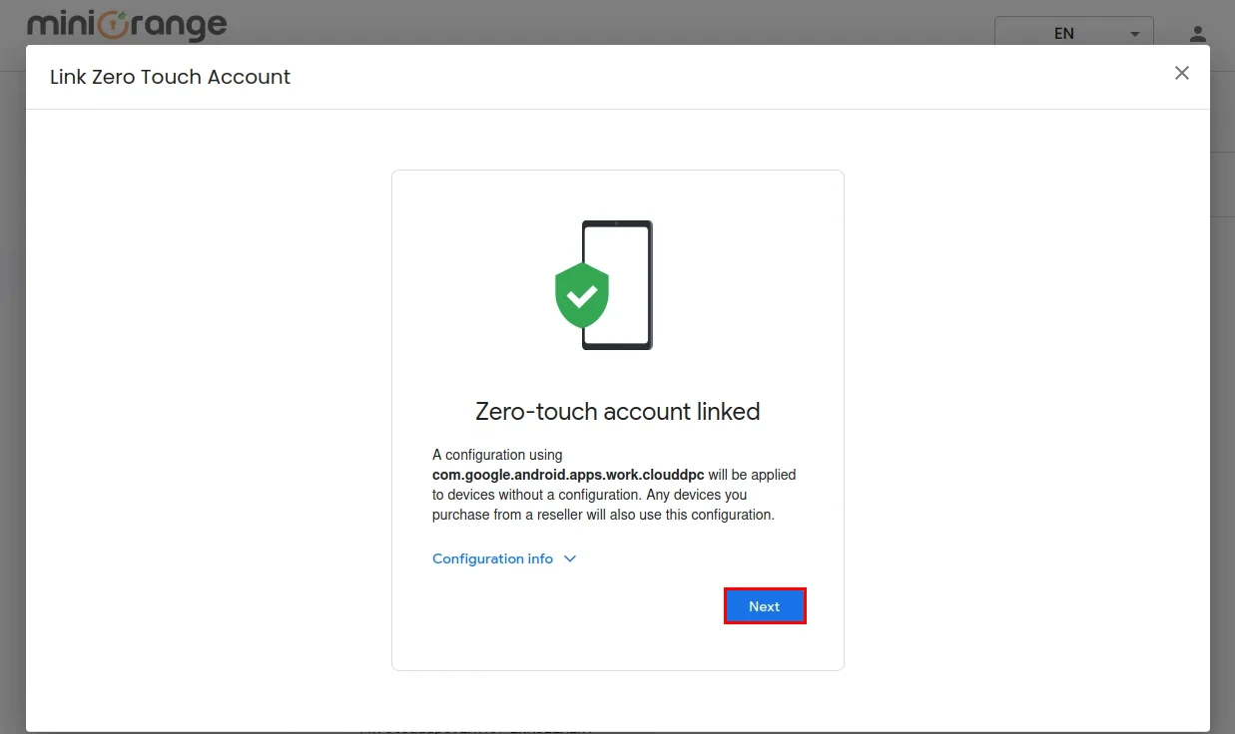Click the "Configuration info" text label
The height and width of the screenshot is (734, 1235).
click(492, 558)
